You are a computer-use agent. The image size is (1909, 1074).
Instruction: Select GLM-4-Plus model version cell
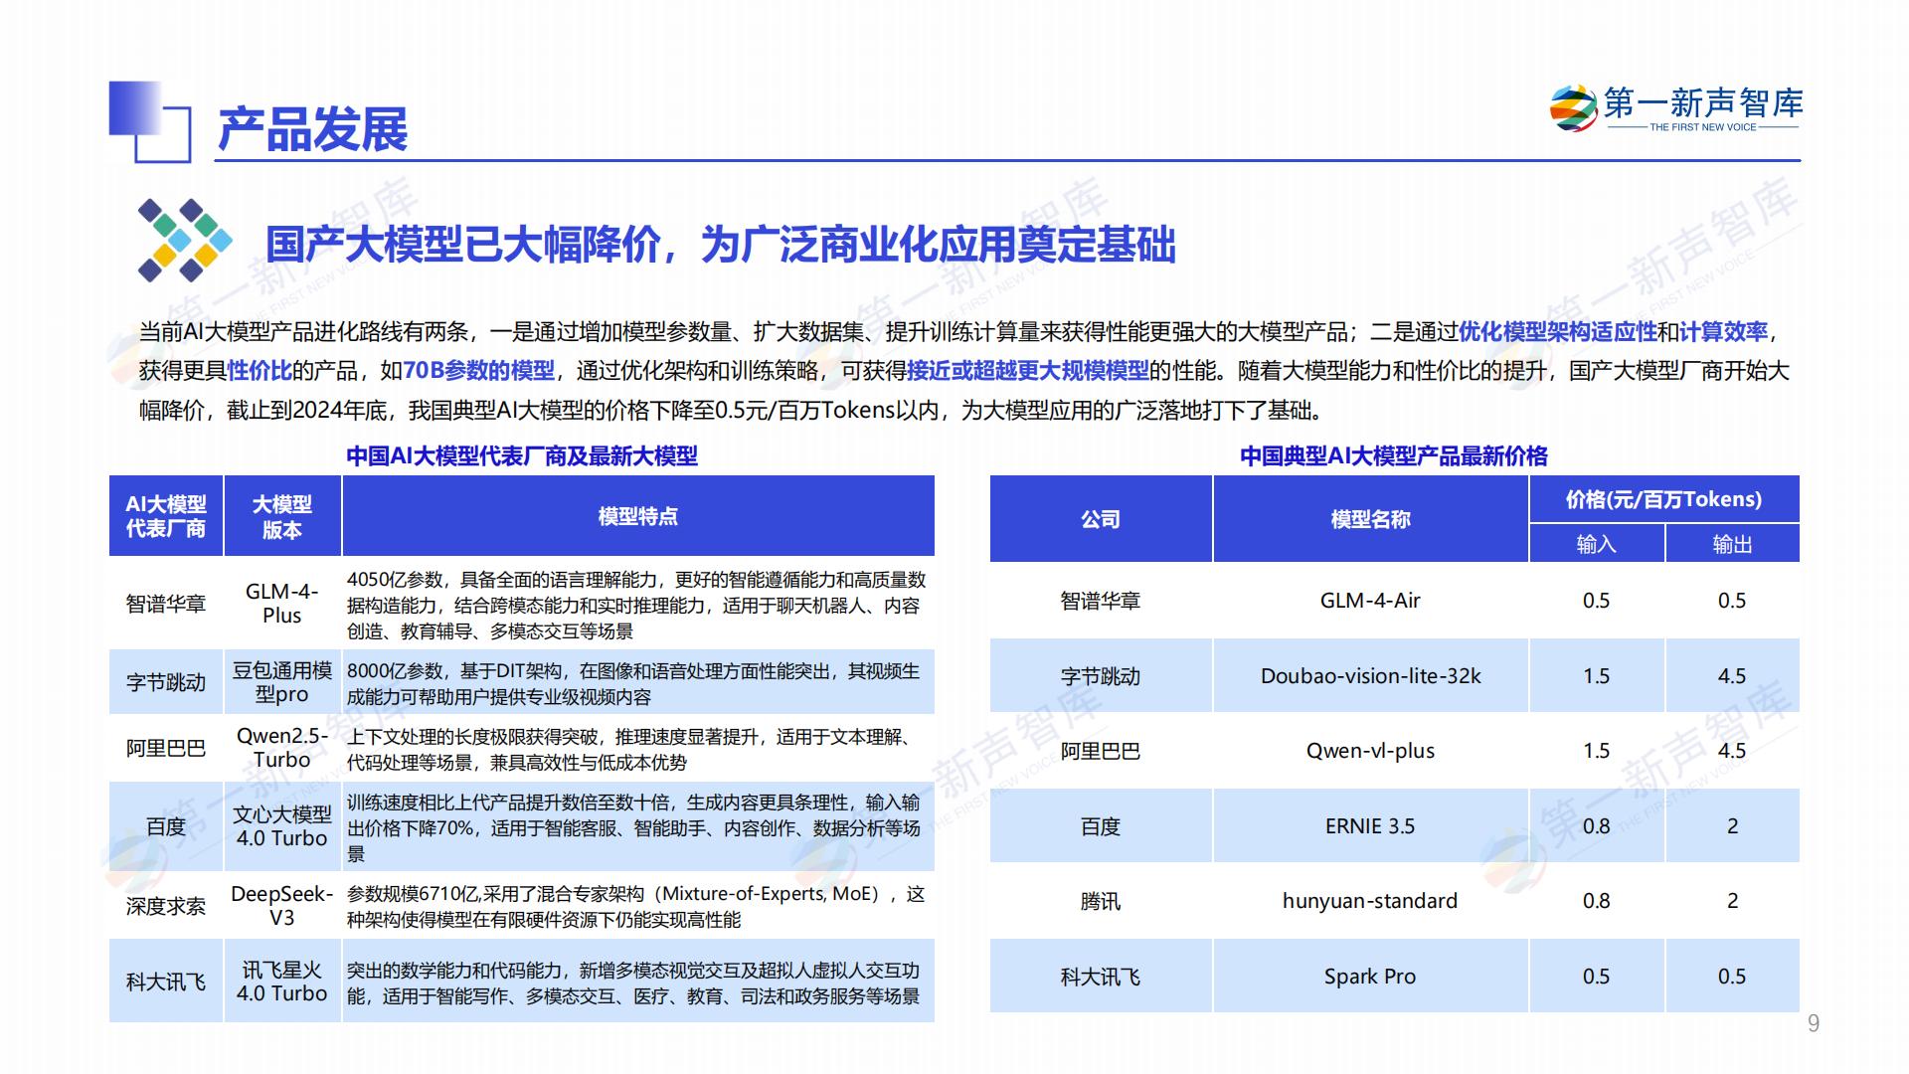click(x=282, y=604)
